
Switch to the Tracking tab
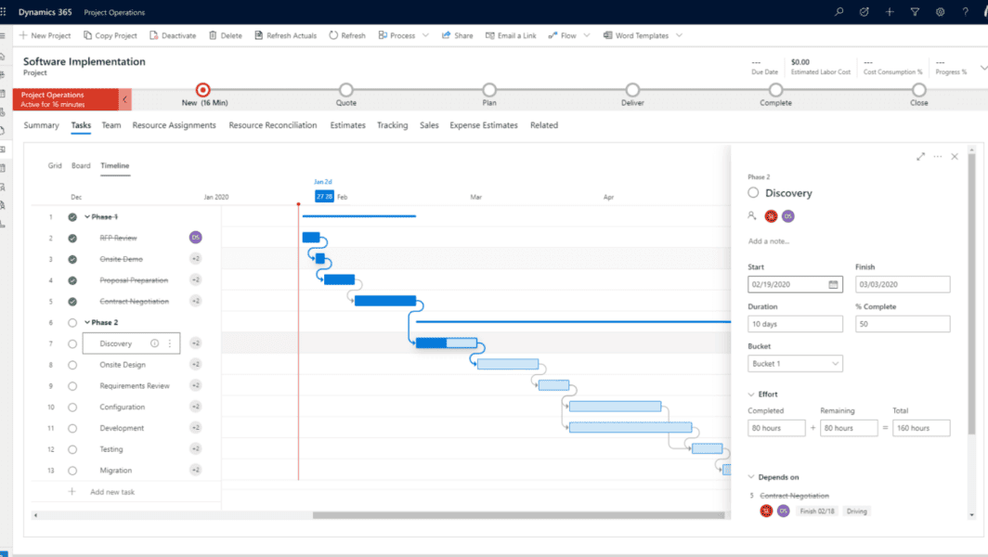(392, 124)
